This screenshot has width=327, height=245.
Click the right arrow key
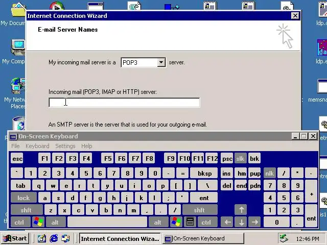point(254,222)
